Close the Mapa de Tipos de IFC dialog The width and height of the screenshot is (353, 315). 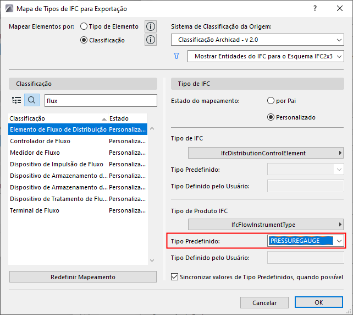[339, 9]
